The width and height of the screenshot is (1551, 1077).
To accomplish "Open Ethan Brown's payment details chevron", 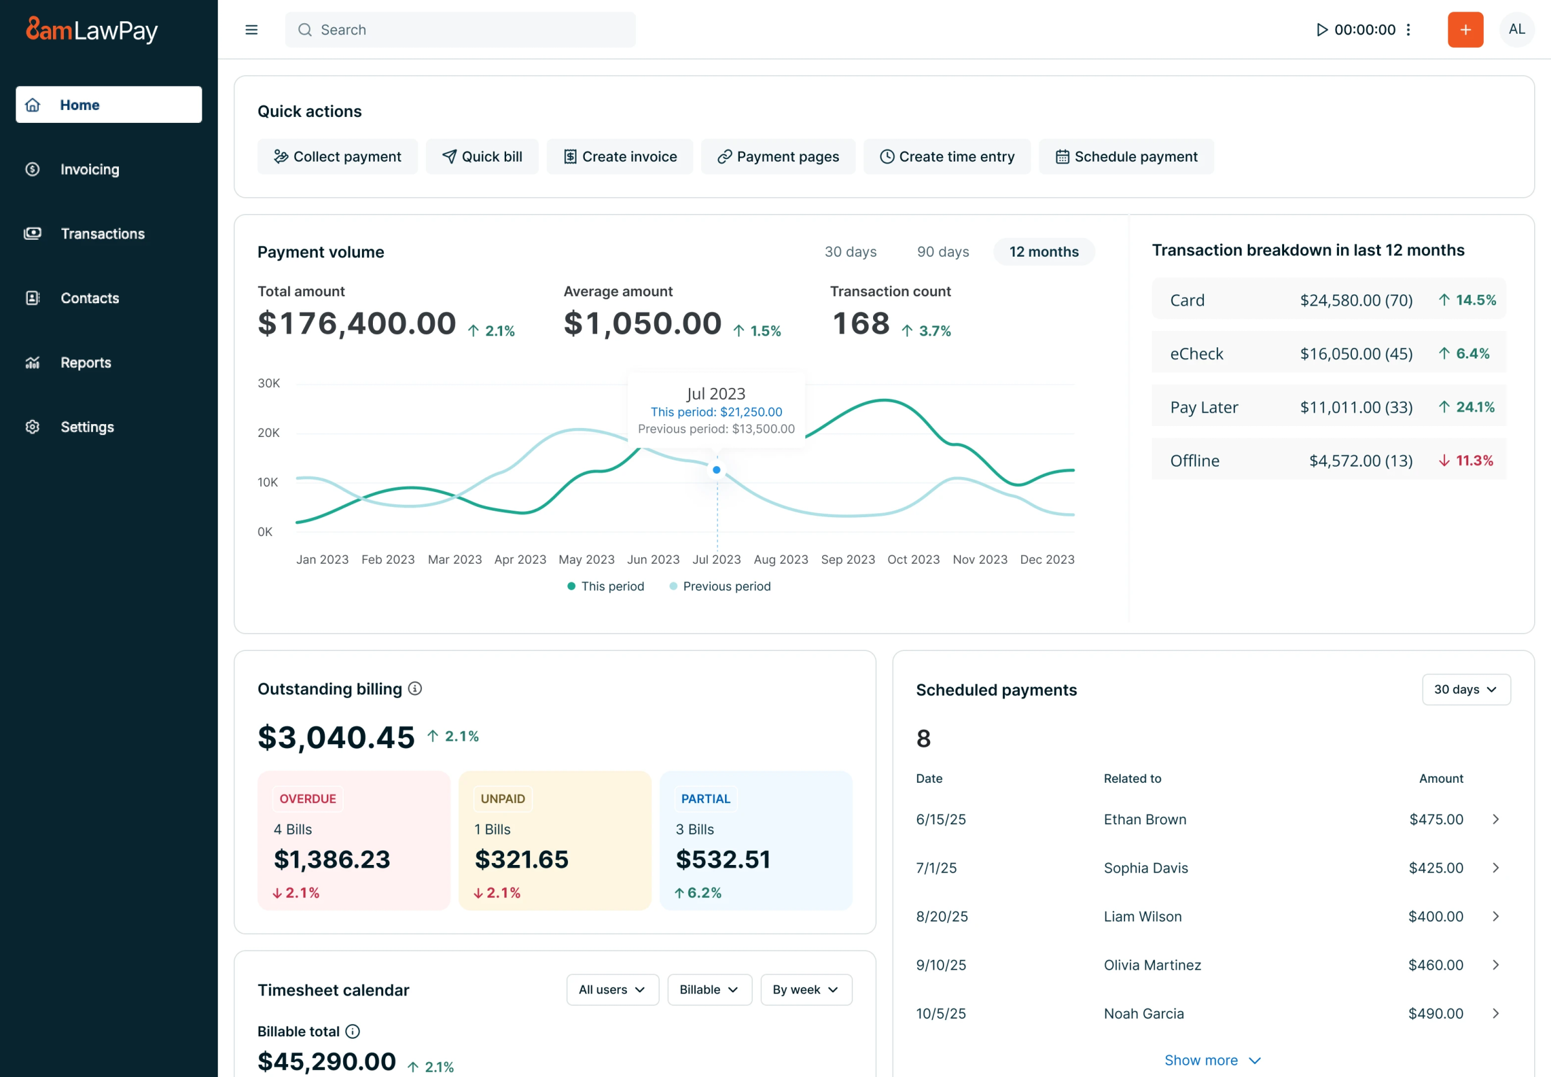I will [1495, 819].
